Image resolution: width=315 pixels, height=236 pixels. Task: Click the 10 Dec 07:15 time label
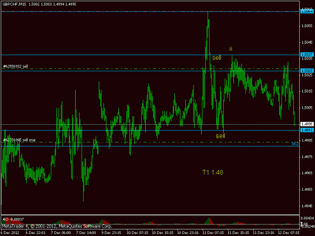138,233
